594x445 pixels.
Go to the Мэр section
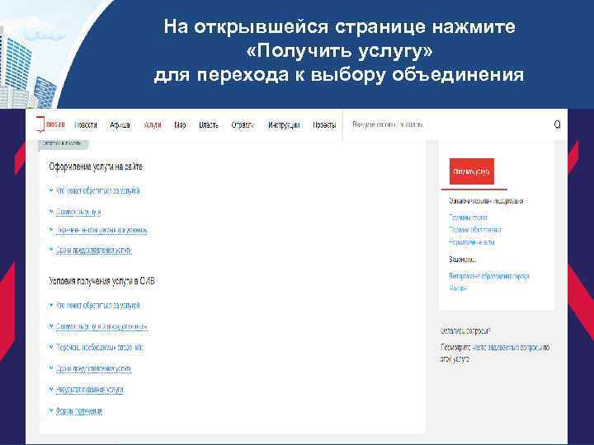point(180,124)
